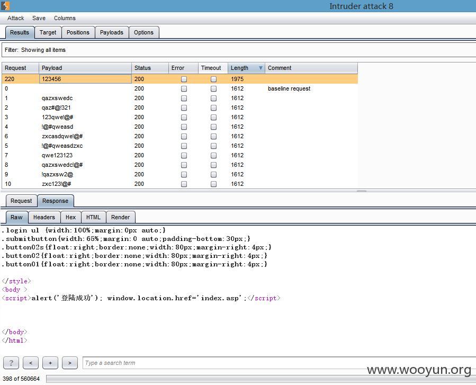Select the Render response view
Image resolution: width=476 pixels, height=385 pixels.
click(120, 218)
